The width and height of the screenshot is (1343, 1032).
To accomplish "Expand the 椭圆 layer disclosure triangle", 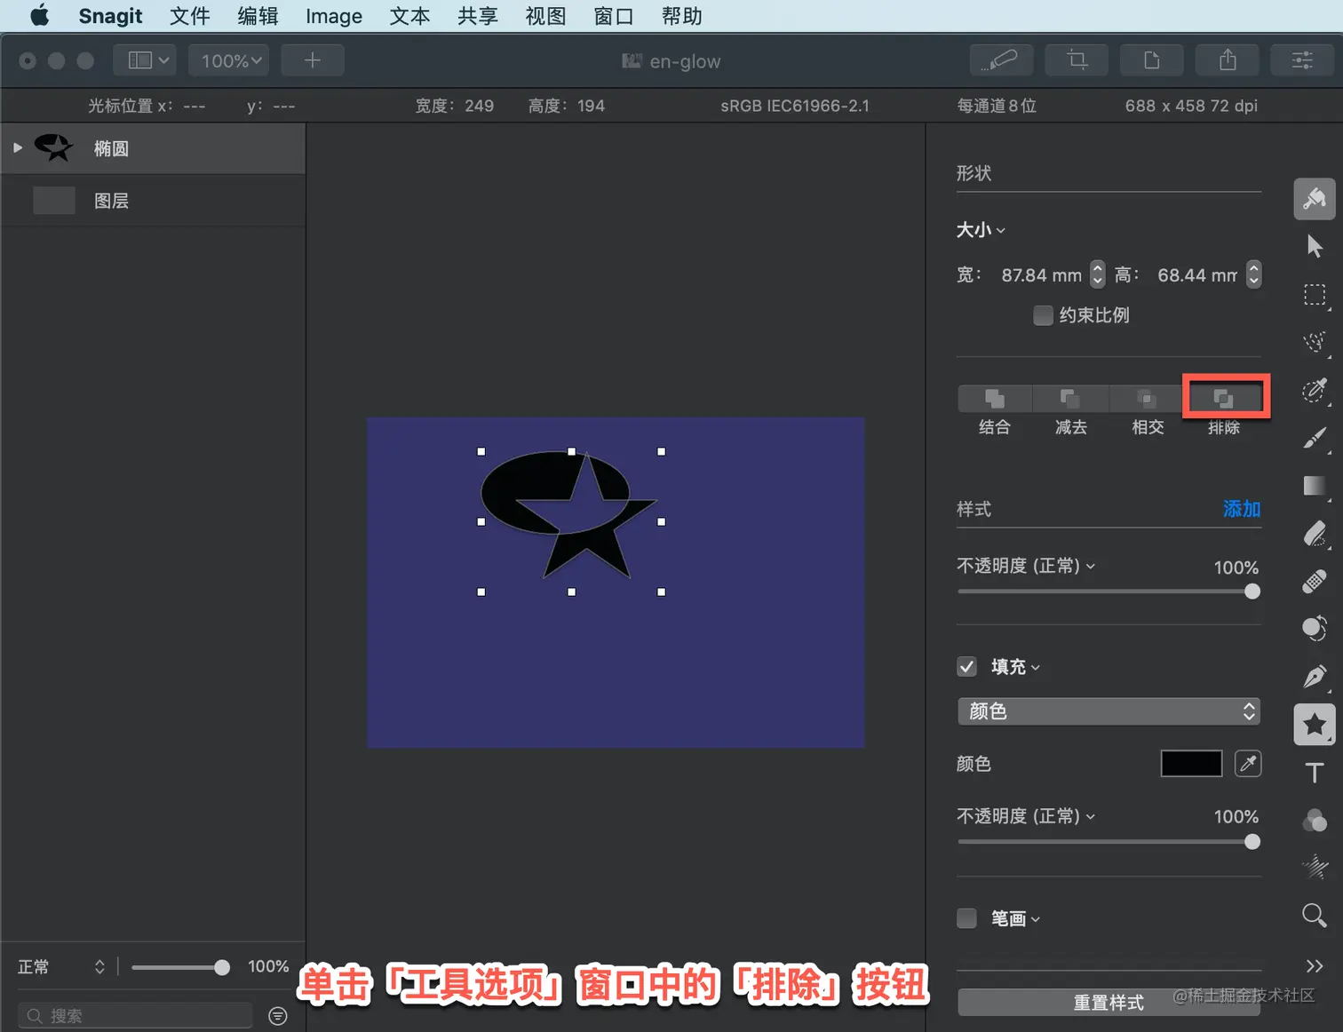I will click(x=18, y=147).
